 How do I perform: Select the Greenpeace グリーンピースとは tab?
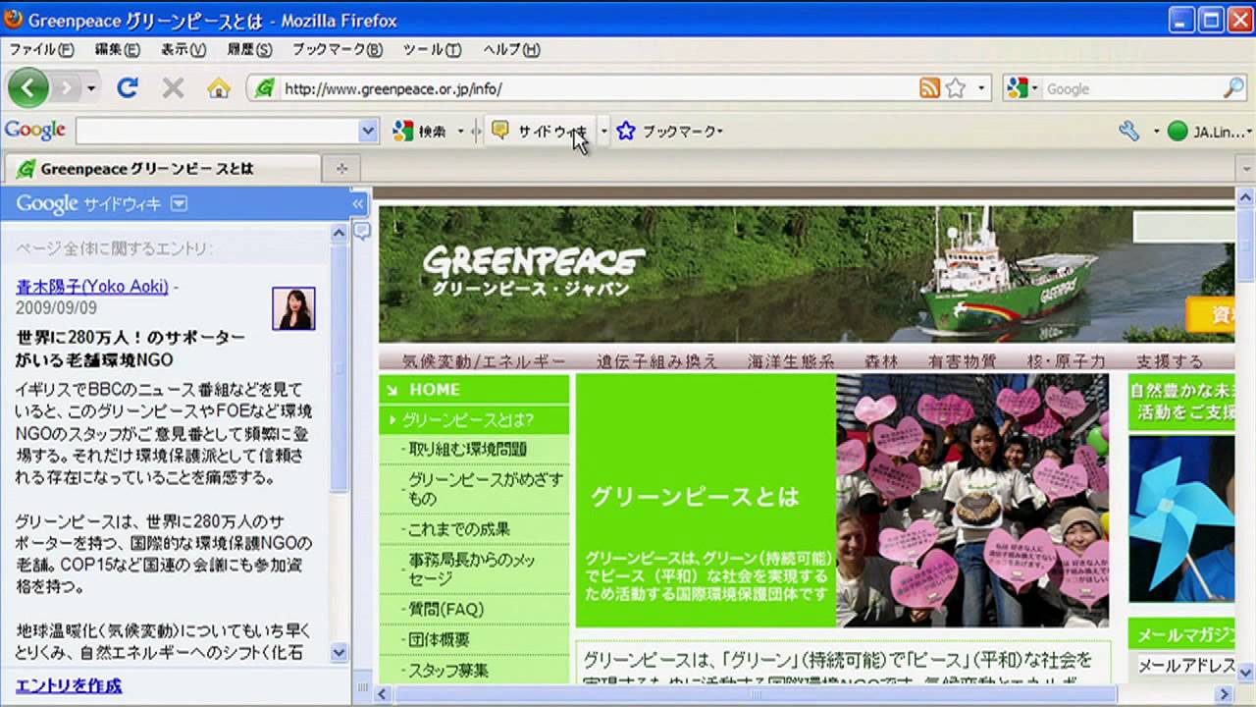click(162, 169)
